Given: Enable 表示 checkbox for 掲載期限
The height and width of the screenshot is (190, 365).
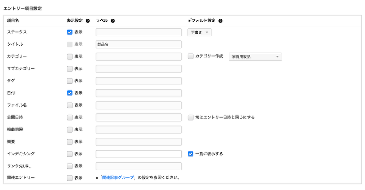Looking at the screenshot, I should [x=70, y=129].
